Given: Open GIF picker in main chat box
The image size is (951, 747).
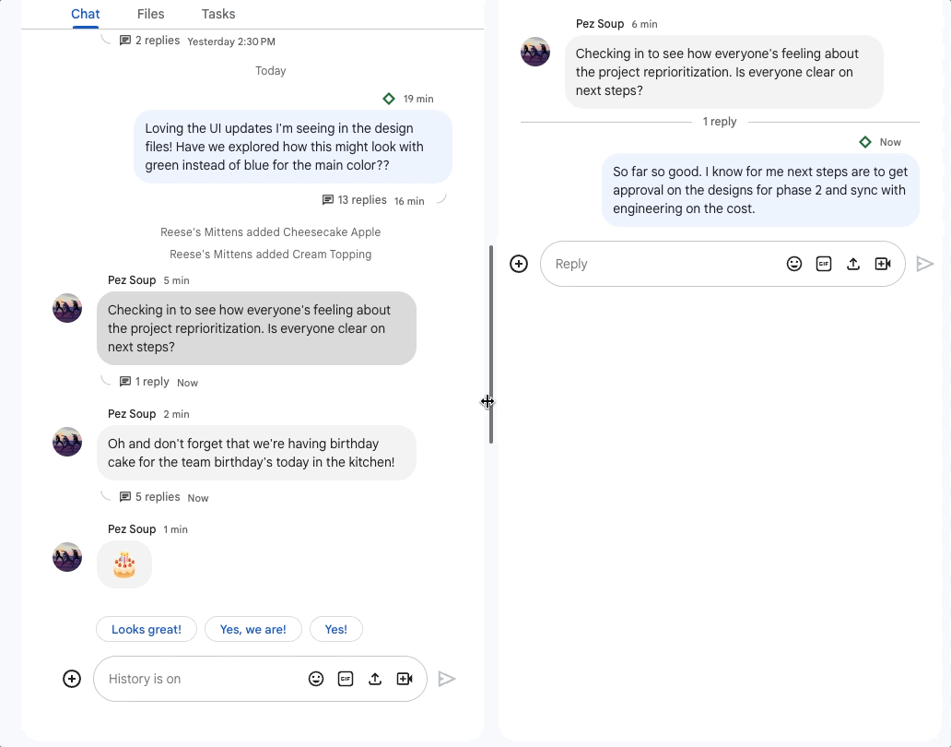Looking at the screenshot, I should click(x=346, y=679).
